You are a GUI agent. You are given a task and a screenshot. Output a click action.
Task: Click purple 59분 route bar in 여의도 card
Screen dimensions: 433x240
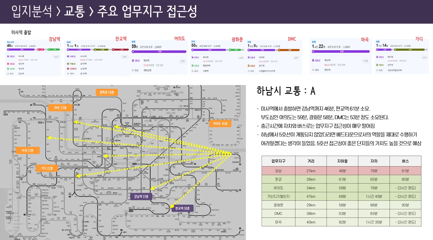159,52
